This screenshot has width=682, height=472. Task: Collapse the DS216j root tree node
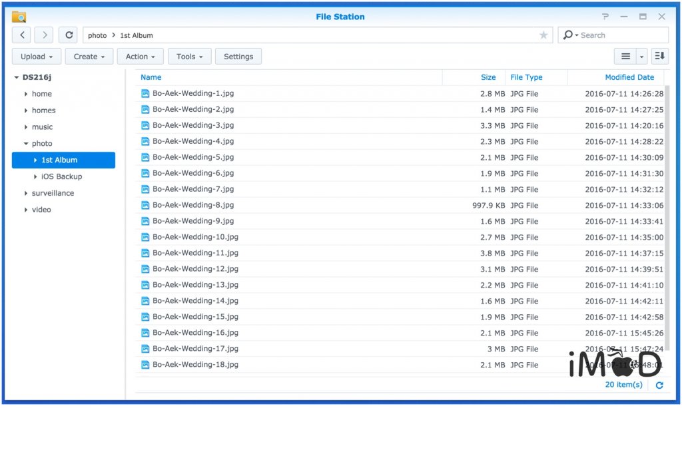[16, 77]
